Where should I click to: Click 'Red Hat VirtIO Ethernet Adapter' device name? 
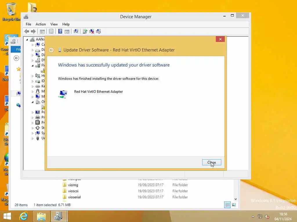coord(99,92)
